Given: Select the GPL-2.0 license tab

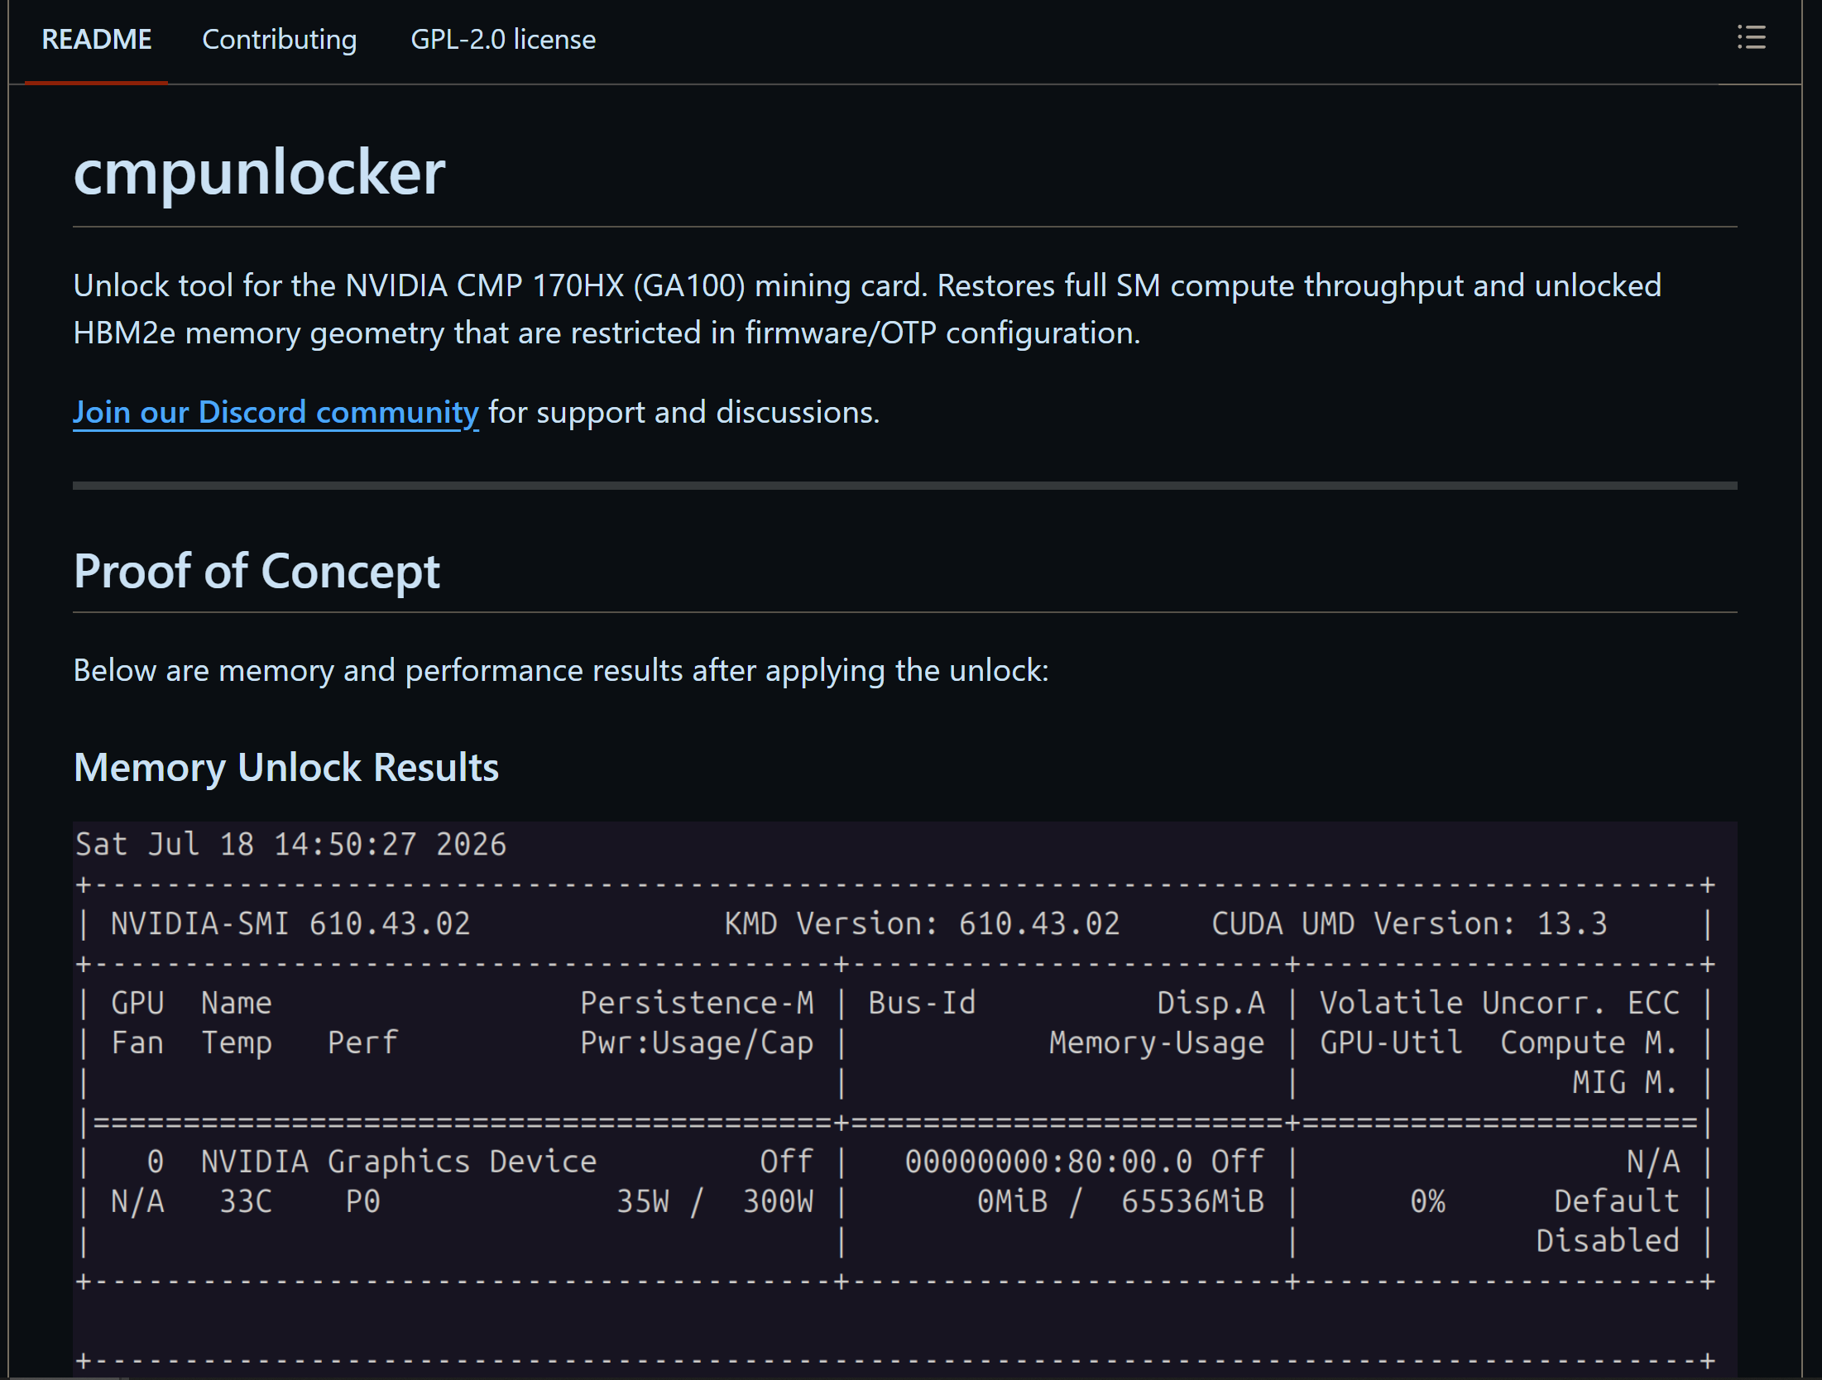Looking at the screenshot, I should (503, 40).
